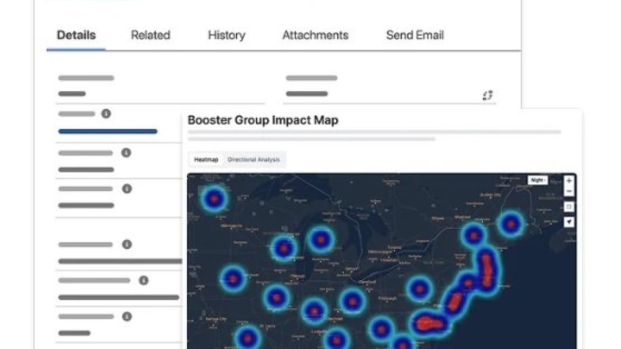This screenshot has height=349, width=621.
Task: Open the Related tab
Action: 150,35
